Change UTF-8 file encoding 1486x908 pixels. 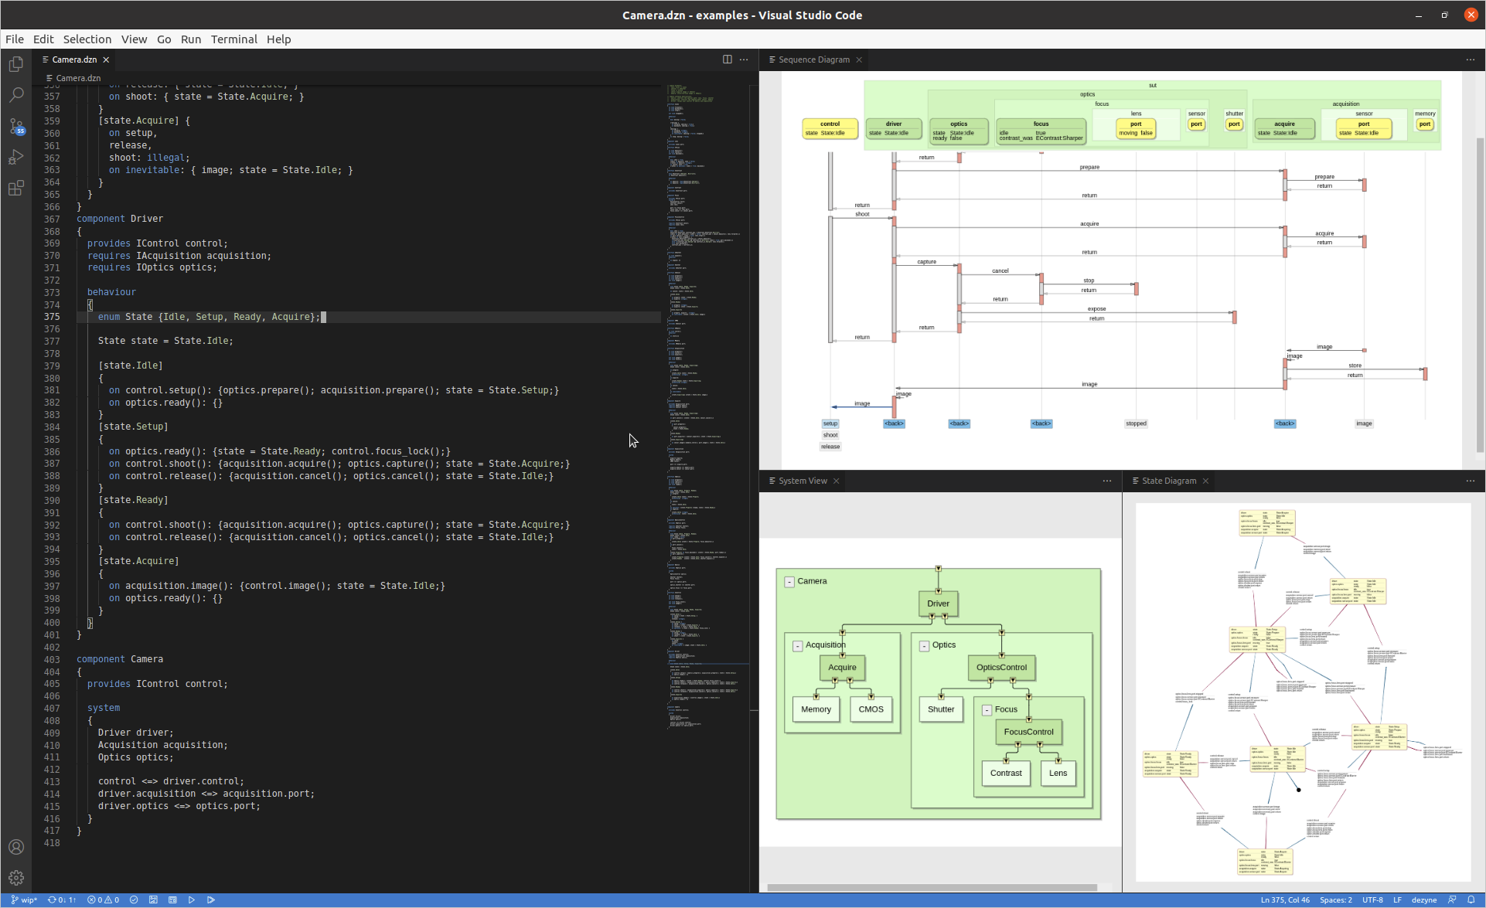pos(1372,899)
